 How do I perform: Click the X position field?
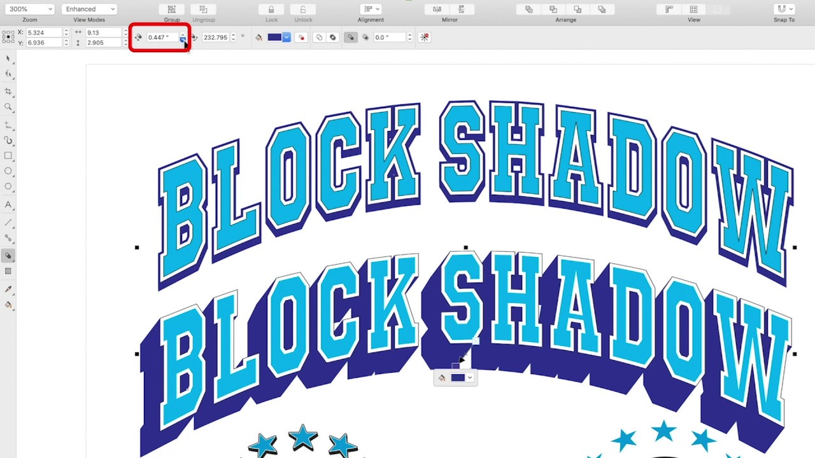43,32
